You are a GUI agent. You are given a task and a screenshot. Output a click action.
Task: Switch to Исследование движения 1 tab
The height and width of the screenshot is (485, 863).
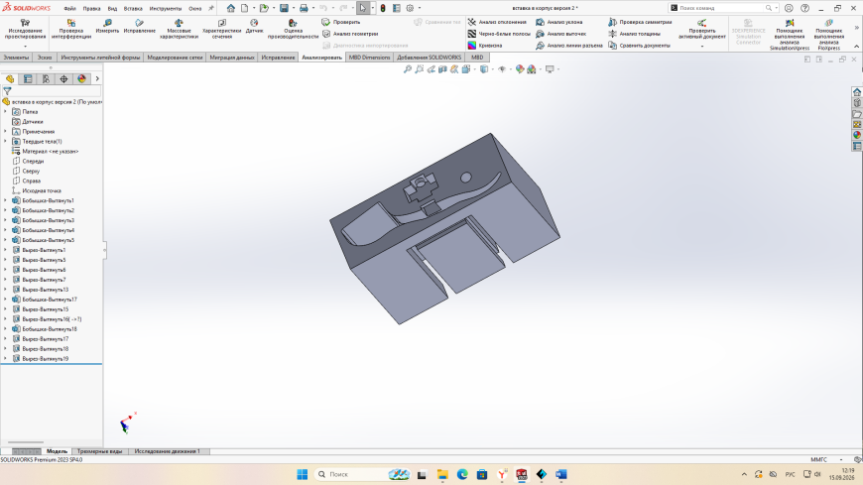click(x=168, y=451)
